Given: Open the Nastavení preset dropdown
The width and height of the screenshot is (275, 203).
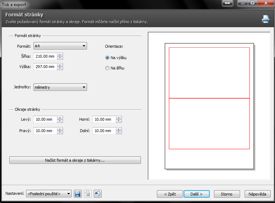Looking at the screenshot, I should pyautogui.click(x=49, y=194).
